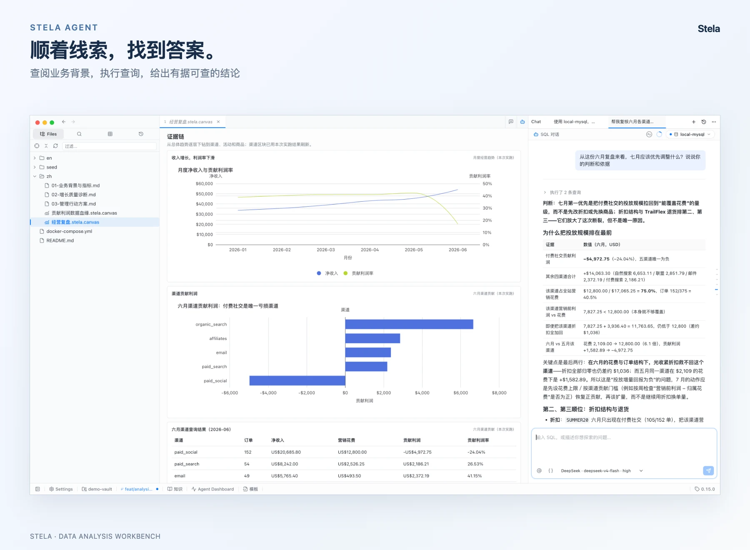Switch to the 使用 local-mysql chat tab
Image resolution: width=750 pixels, height=550 pixels.
(x=574, y=122)
